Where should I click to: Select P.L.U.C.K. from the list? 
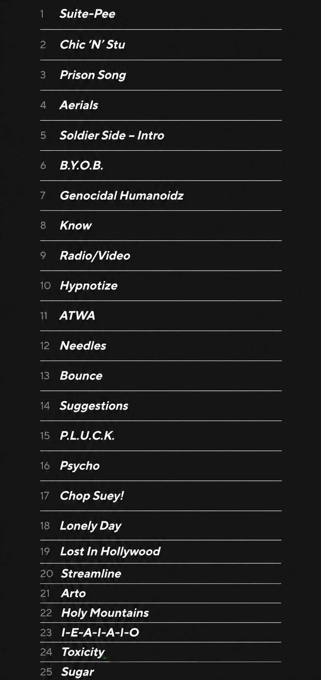pyautogui.click(x=160, y=436)
